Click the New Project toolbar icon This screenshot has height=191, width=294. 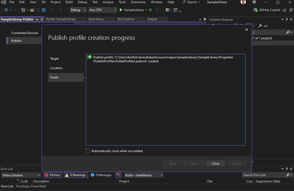pos(23,10)
